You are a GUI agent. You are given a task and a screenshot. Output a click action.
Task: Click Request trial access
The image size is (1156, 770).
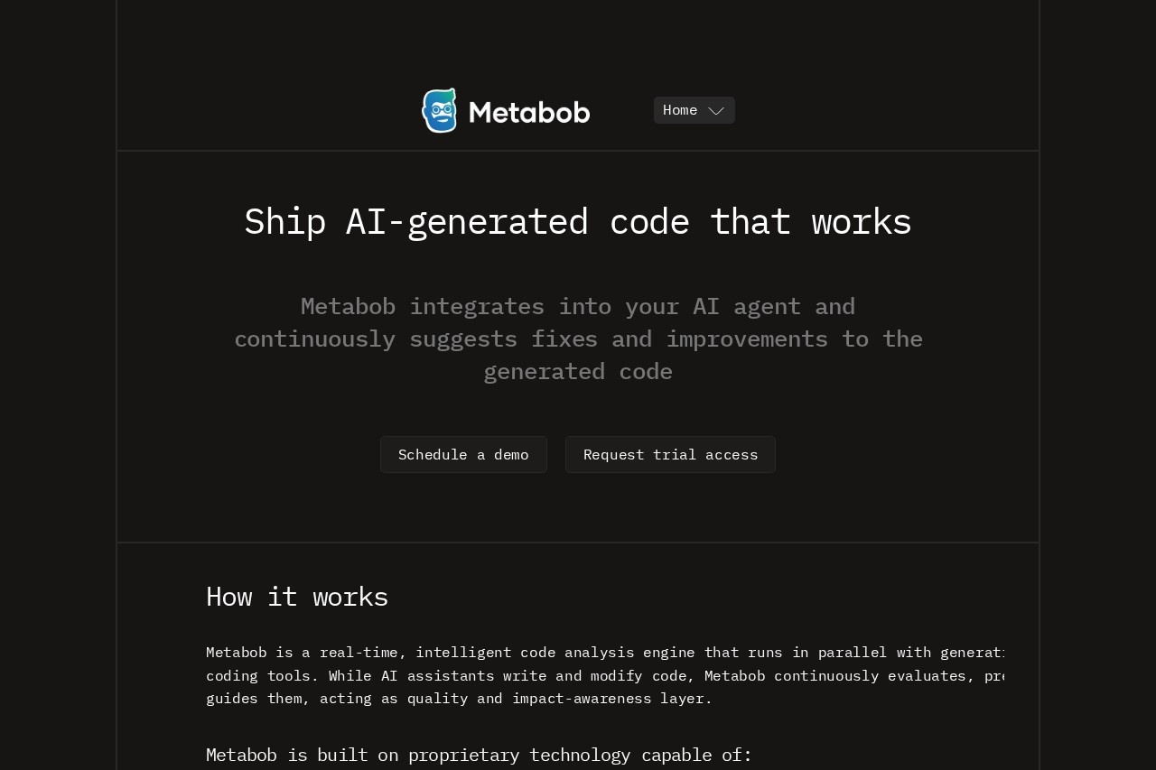(670, 454)
